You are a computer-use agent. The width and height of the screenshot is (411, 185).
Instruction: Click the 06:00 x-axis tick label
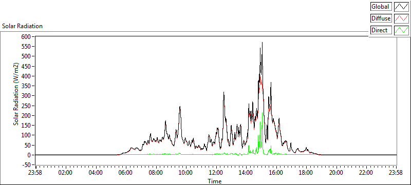(126, 173)
